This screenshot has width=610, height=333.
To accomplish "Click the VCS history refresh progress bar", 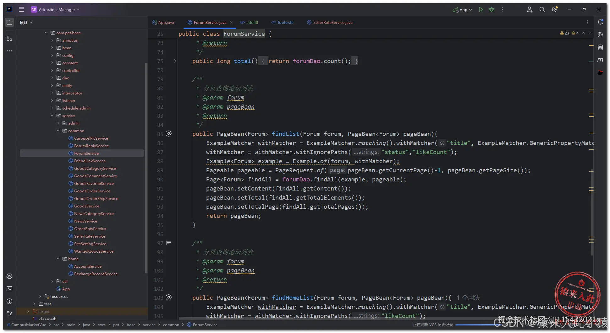I will [x=478, y=325].
